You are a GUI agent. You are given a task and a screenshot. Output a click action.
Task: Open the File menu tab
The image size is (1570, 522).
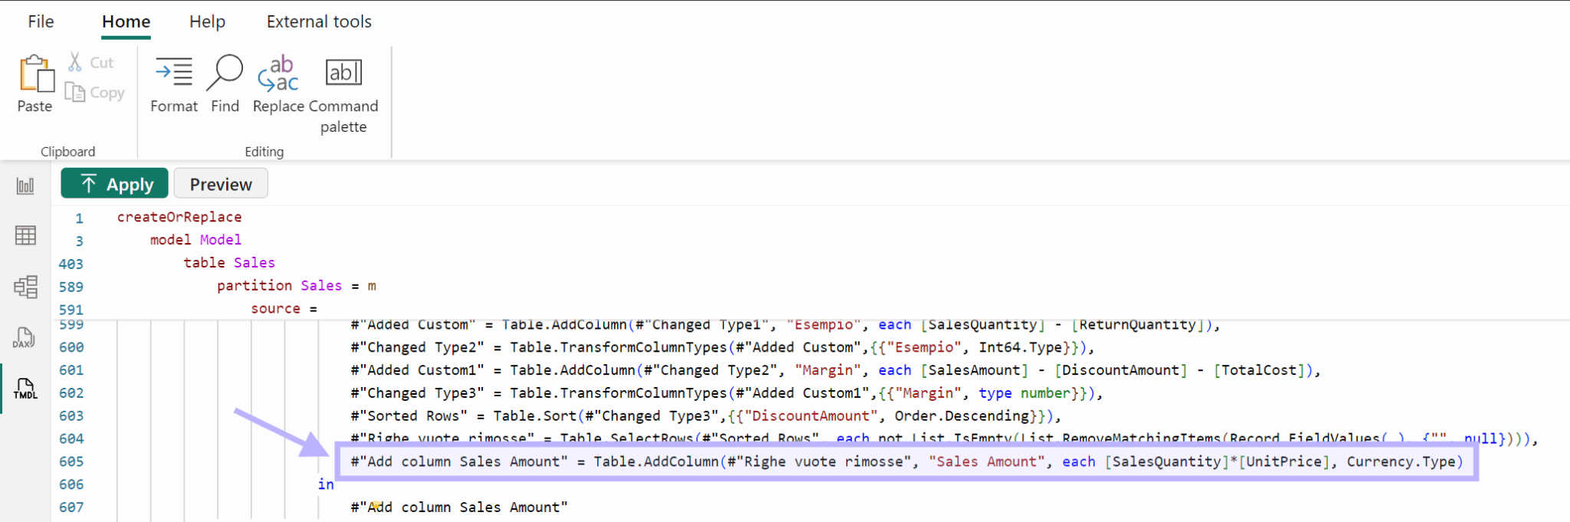41,21
